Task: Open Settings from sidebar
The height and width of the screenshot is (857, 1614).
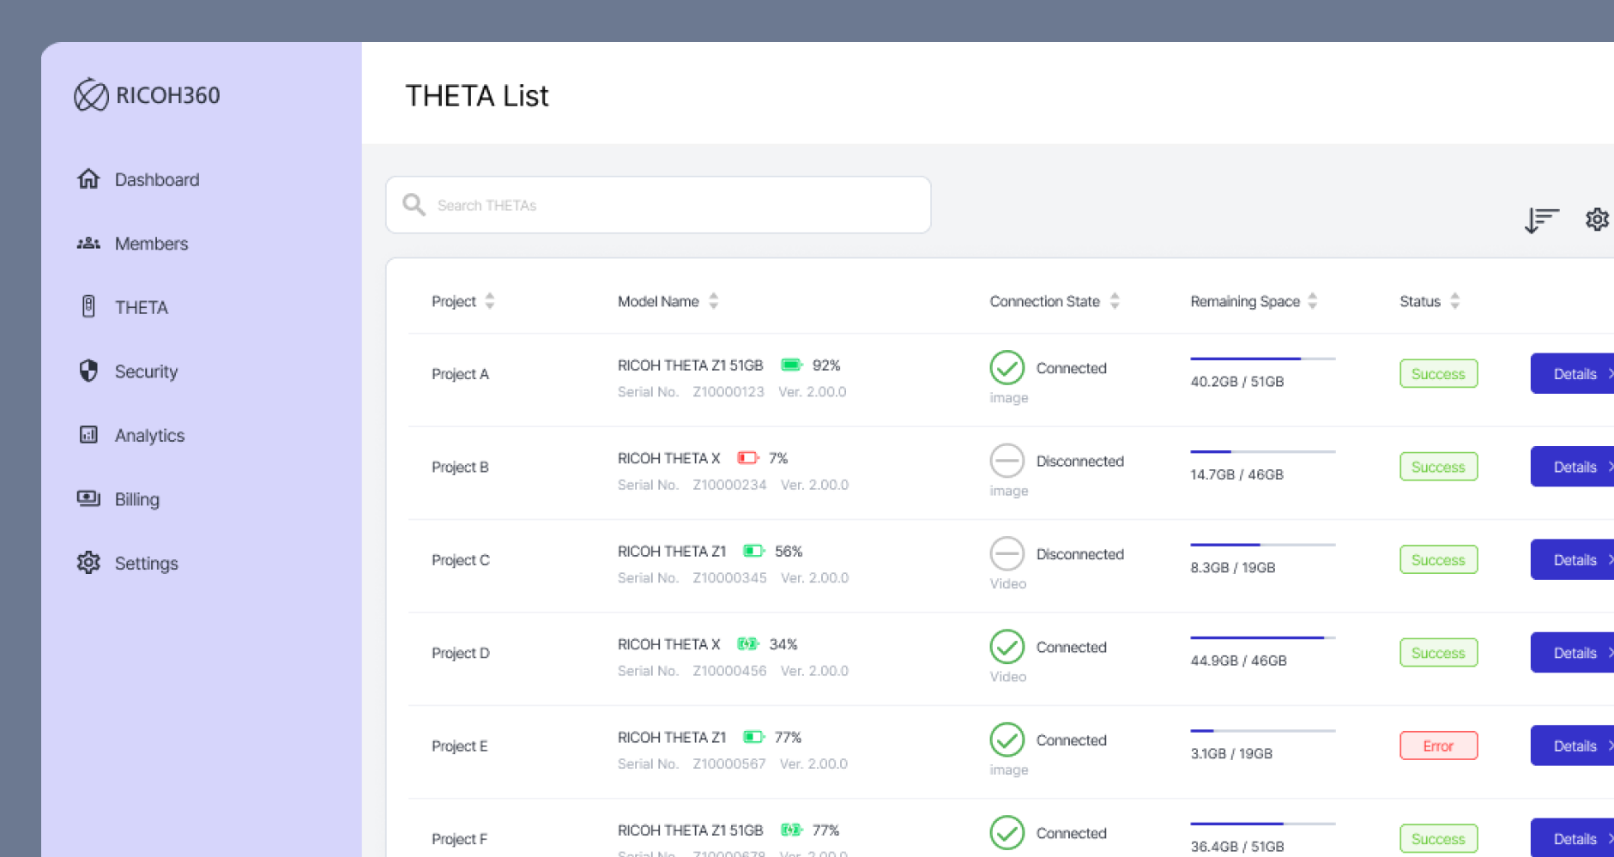Action: (147, 564)
